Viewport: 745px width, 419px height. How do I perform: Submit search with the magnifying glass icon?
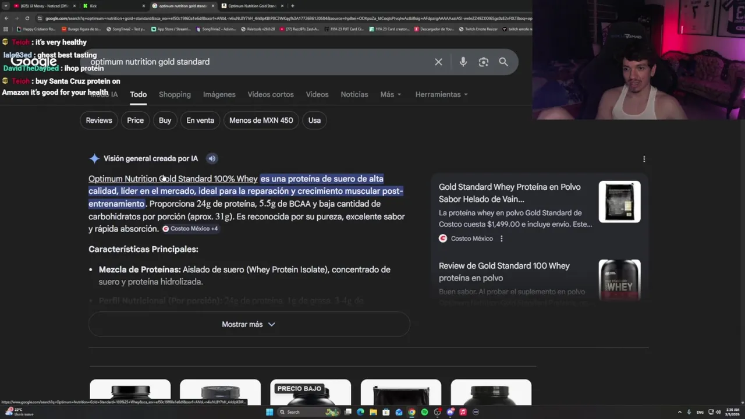coord(503,62)
